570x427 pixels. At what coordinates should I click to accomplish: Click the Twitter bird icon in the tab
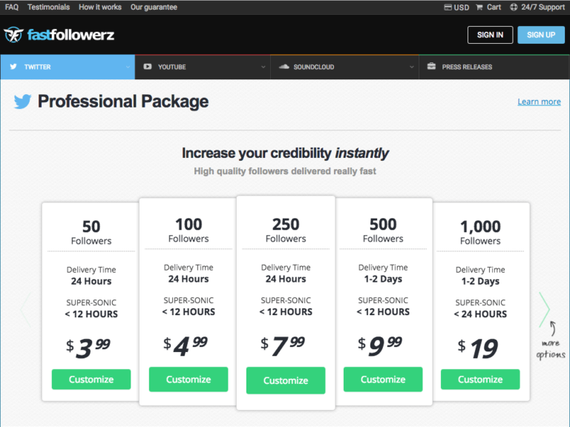coord(13,67)
